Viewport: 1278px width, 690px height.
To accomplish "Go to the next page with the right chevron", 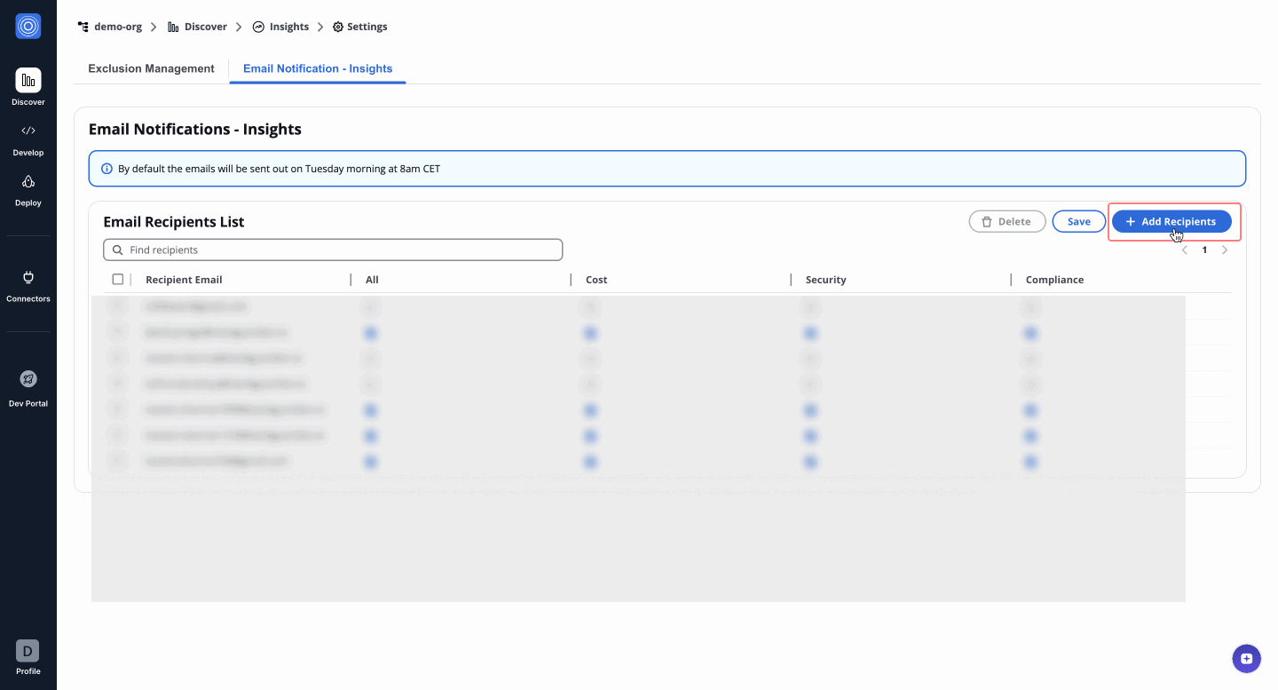I will [x=1225, y=250].
